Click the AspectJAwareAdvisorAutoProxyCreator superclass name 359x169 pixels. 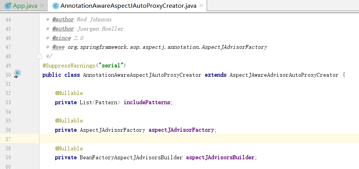(x=284, y=75)
